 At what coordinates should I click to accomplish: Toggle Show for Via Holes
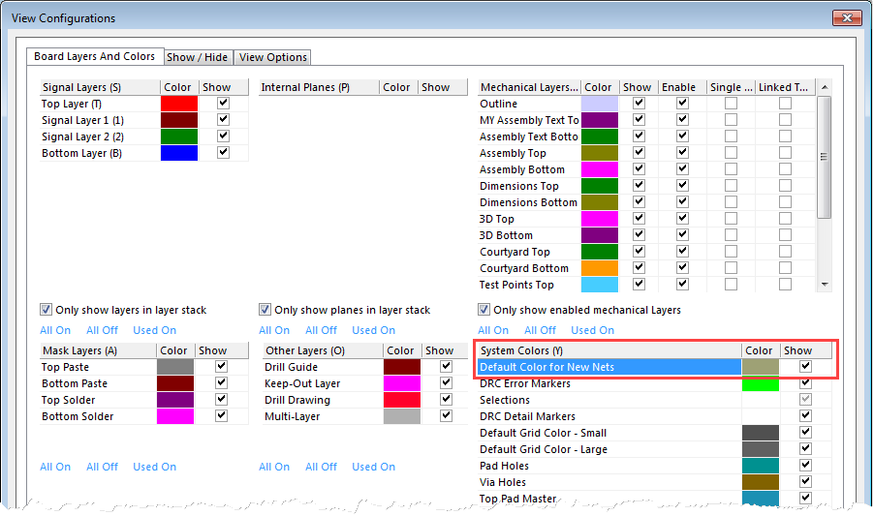[x=805, y=481]
